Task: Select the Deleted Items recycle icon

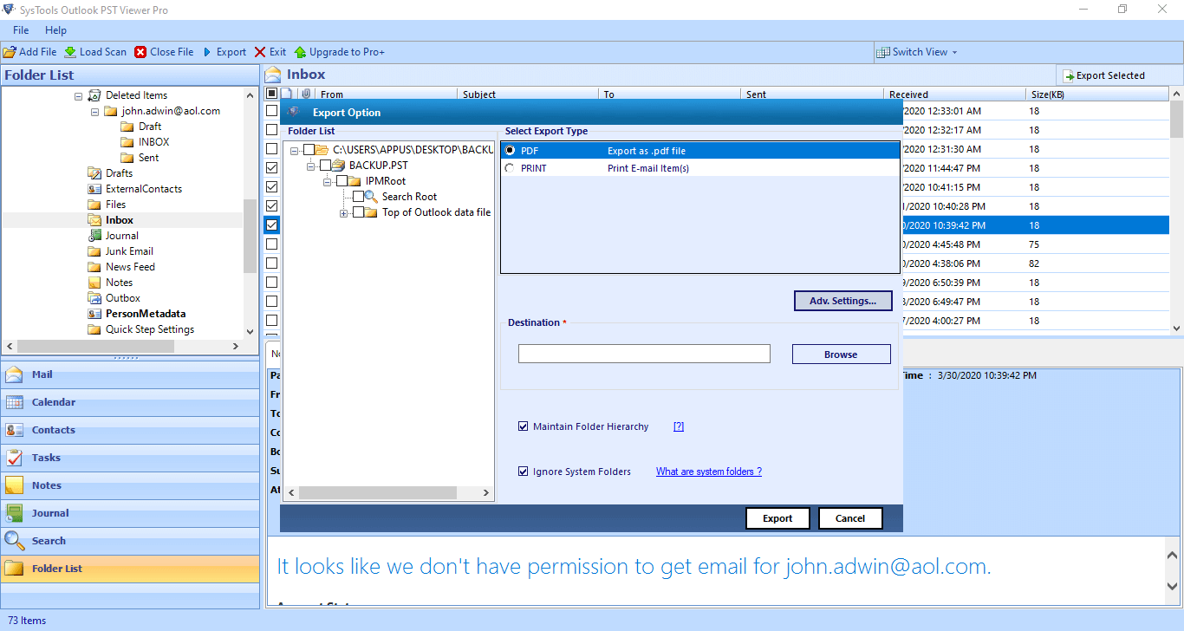Action: 94,95
